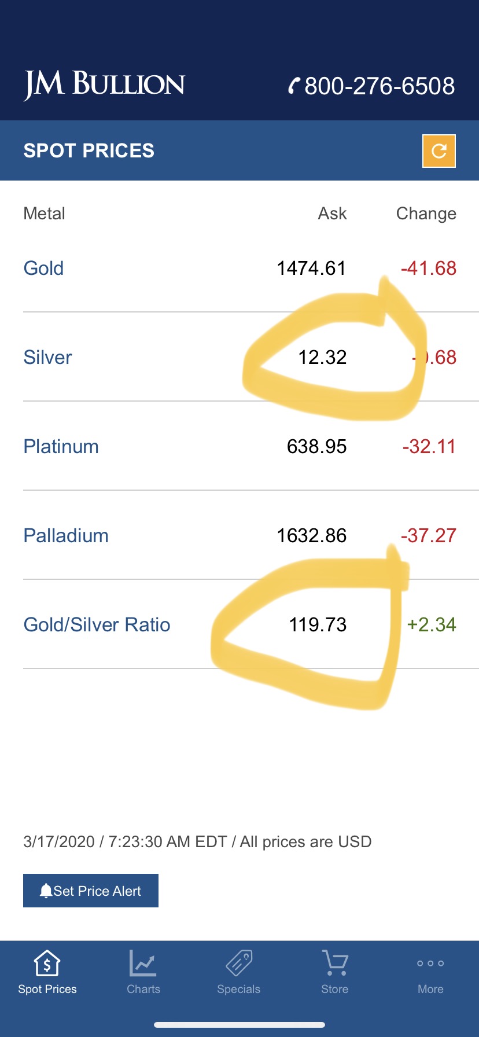Open the More dots icon

[x=430, y=964]
